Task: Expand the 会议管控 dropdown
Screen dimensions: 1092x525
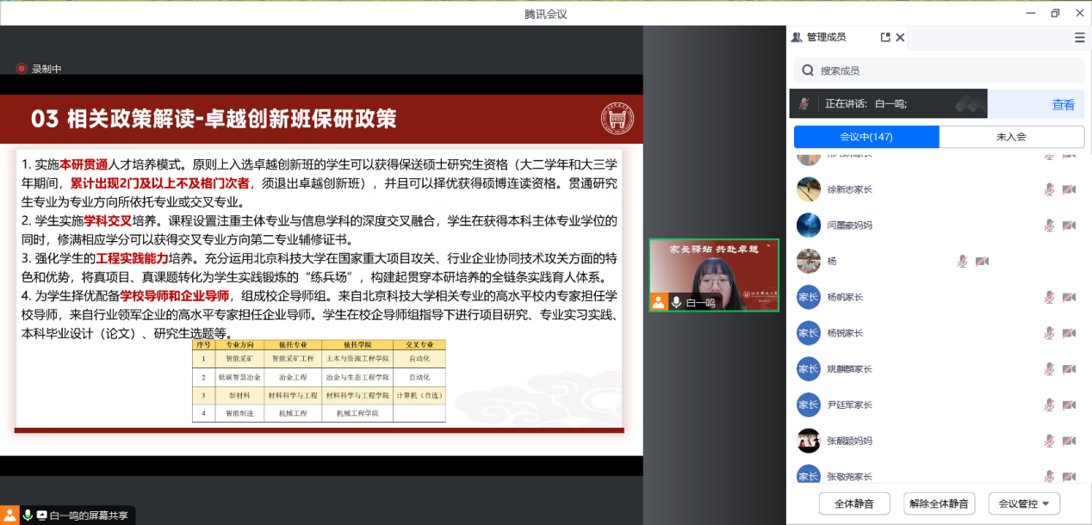Action: pos(1023,503)
